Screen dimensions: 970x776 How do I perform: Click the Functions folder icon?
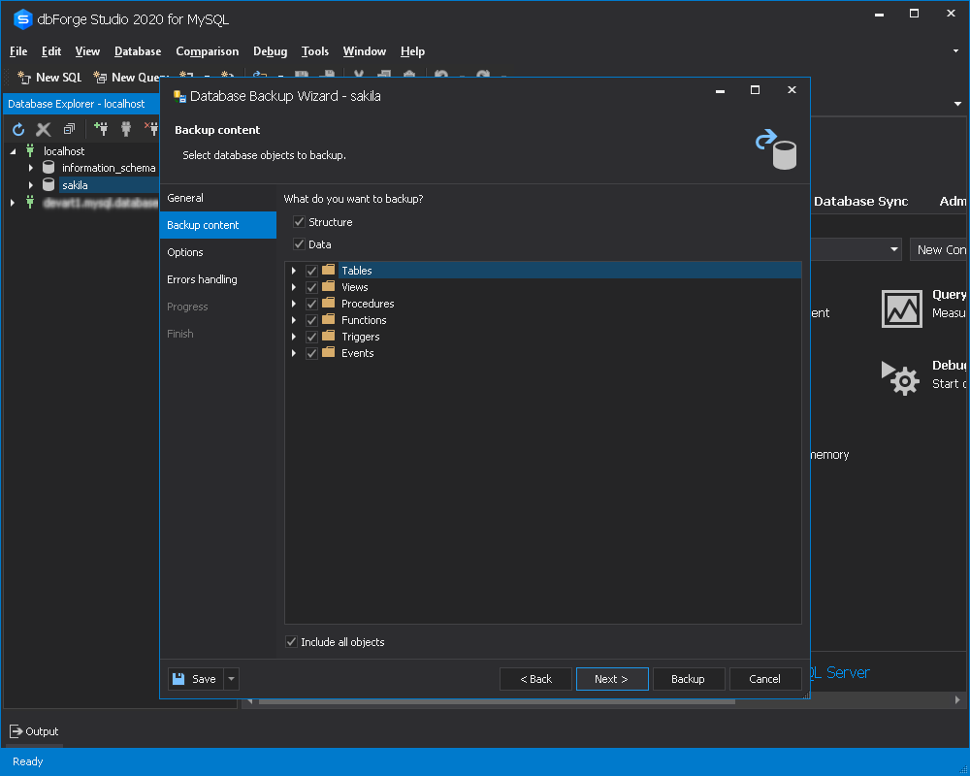point(329,320)
